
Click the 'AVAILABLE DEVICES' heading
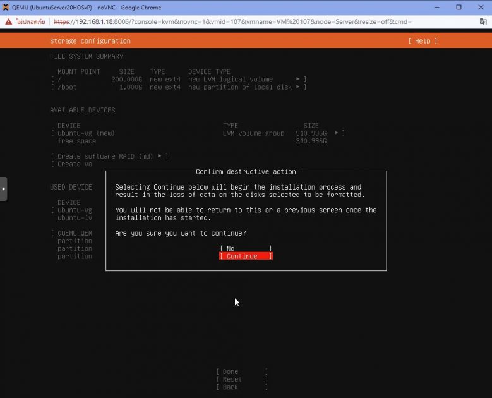pos(83,110)
